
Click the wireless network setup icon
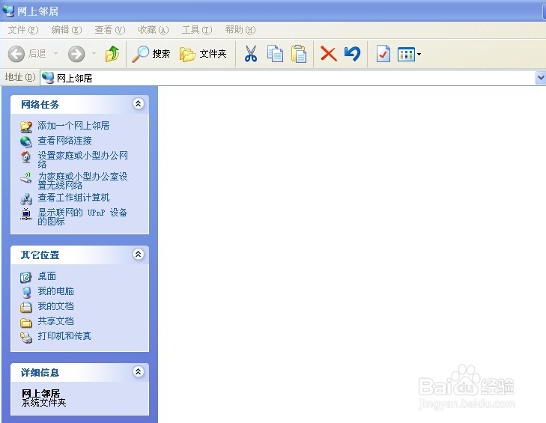click(26, 177)
